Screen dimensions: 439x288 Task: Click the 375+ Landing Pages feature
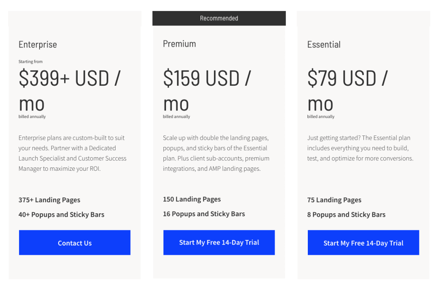coord(49,200)
